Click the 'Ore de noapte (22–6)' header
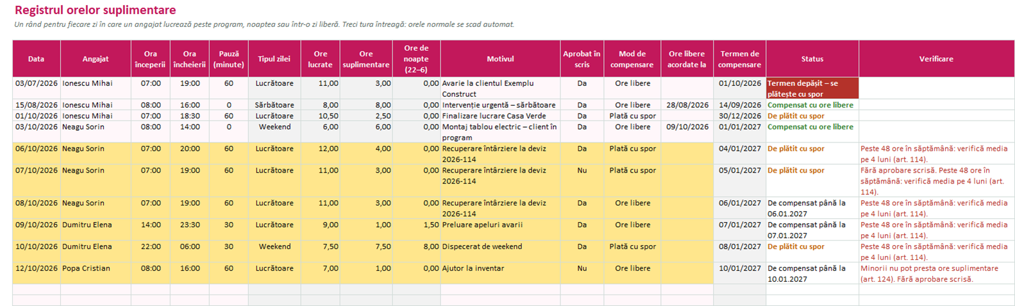The height and width of the screenshot is (306, 1015). coord(417,59)
